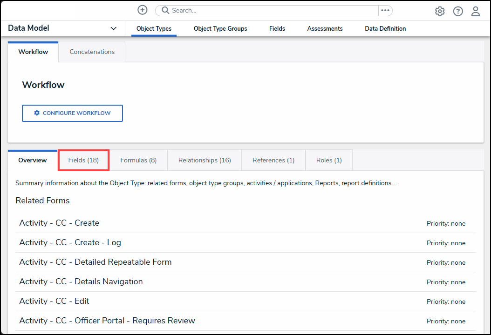Open the user profile icon

pos(476,11)
